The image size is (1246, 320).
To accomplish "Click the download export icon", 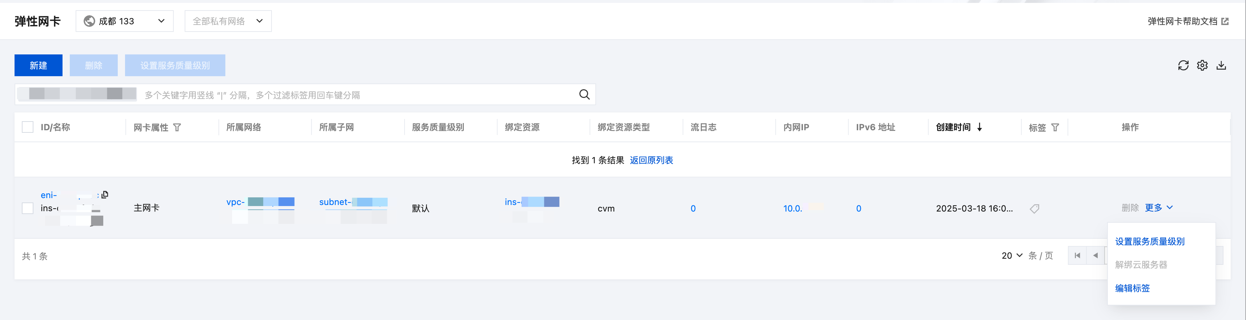I will (1221, 65).
